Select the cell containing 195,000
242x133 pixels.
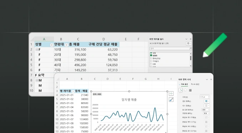(x=78, y=55)
